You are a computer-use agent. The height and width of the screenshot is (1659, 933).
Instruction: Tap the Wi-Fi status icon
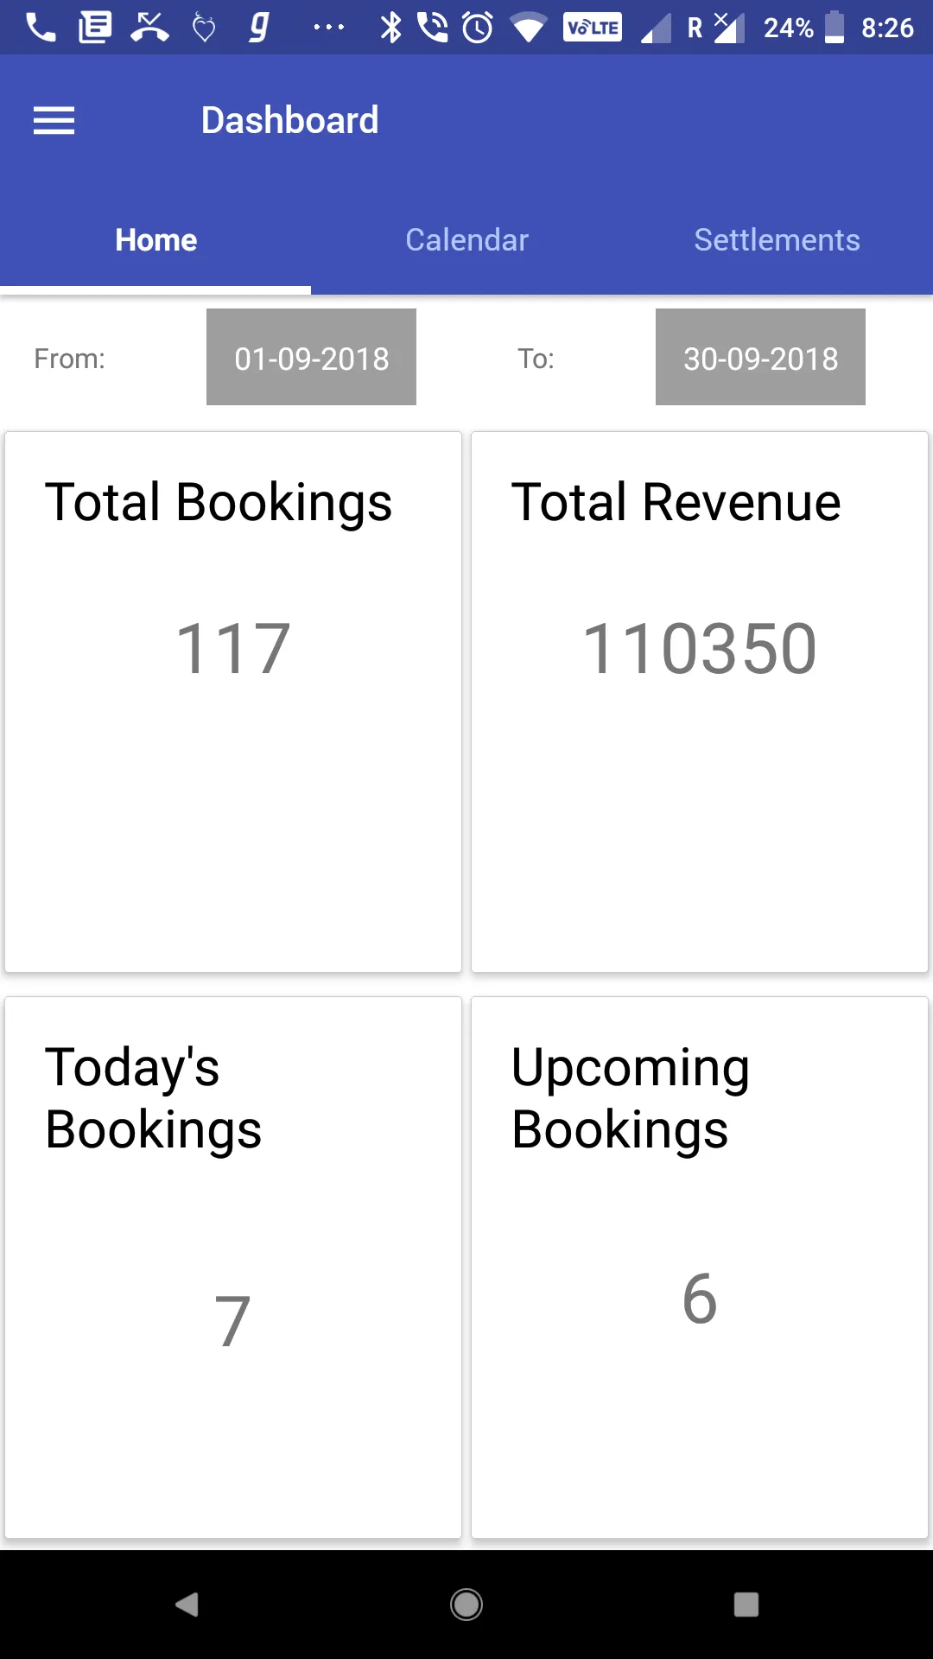coord(529,29)
